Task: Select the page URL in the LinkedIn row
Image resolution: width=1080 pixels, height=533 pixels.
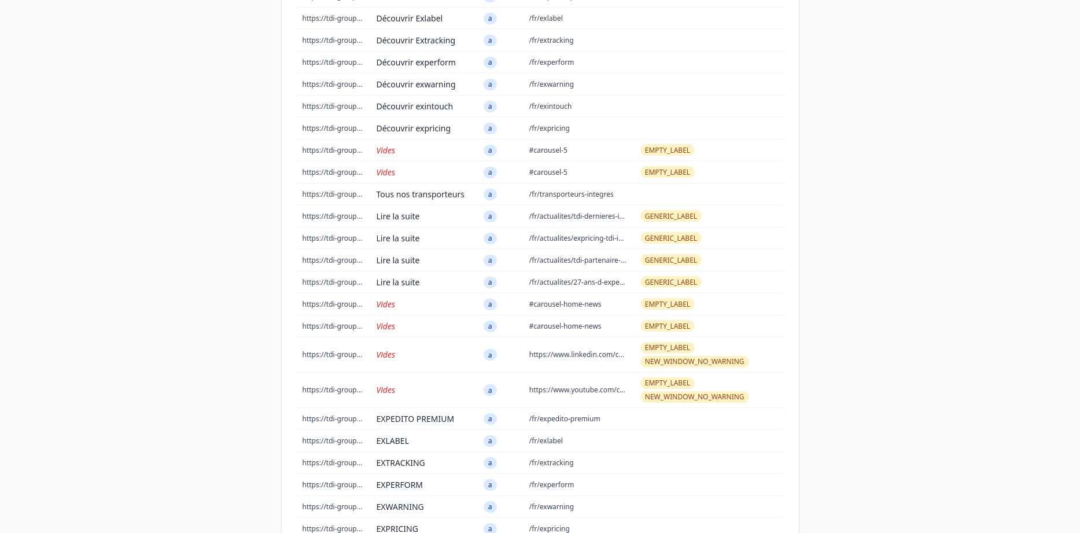Action: [x=332, y=355]
